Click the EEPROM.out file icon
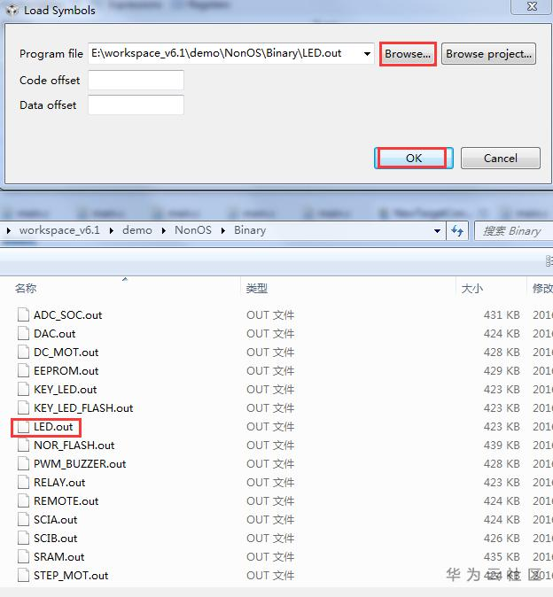The height and width of the screenshot is (597, 553). click(x=23, y=370)
